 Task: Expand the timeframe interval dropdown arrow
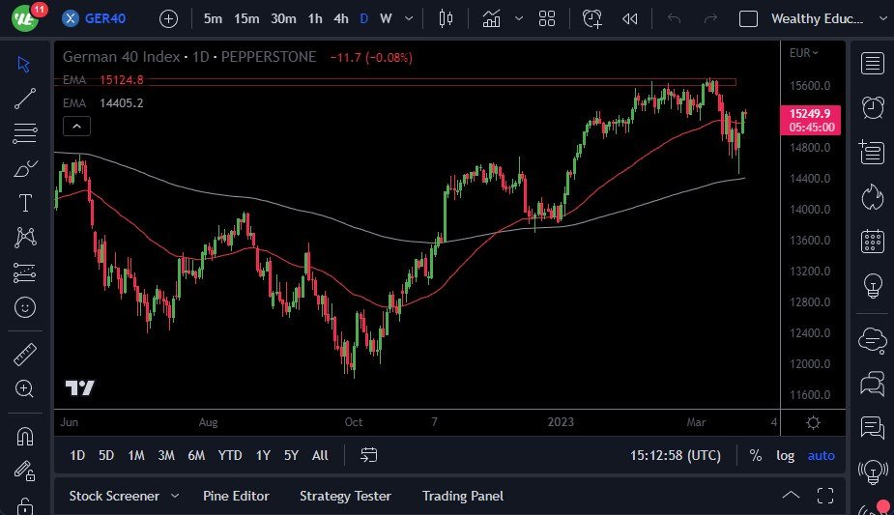click(x=412, y=18)
